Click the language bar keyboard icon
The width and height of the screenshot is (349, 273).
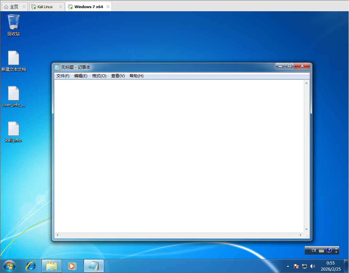click(321, 251)
